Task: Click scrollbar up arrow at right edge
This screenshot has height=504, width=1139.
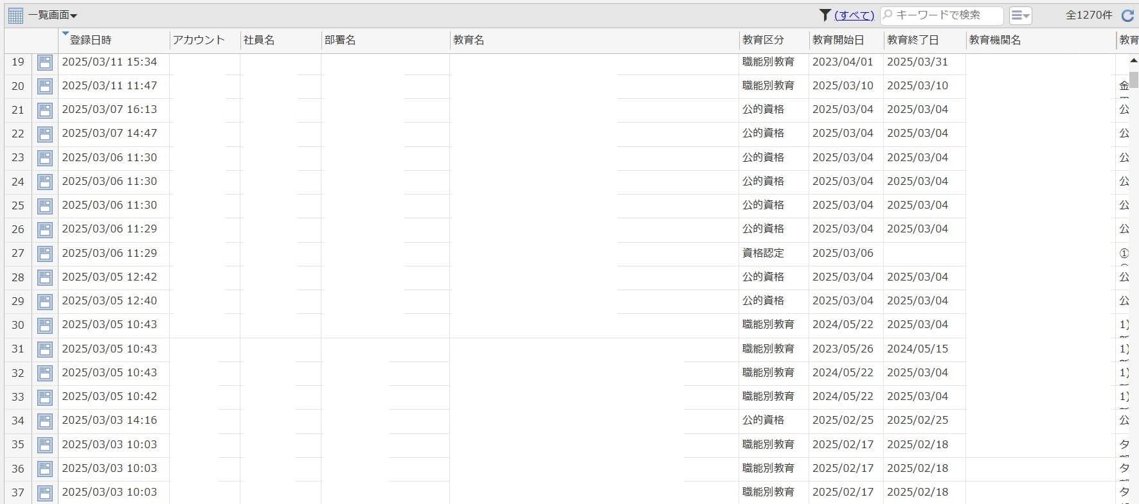Action: pyautogui.click(x=1133, y=60)
